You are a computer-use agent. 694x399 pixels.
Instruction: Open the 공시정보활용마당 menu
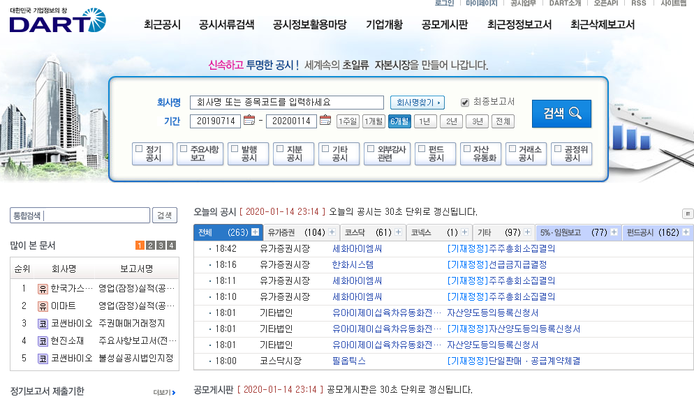(x=310, y=25)
